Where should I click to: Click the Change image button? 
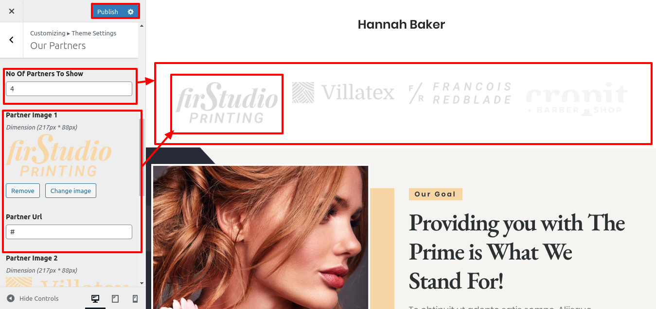click(71, 191)
